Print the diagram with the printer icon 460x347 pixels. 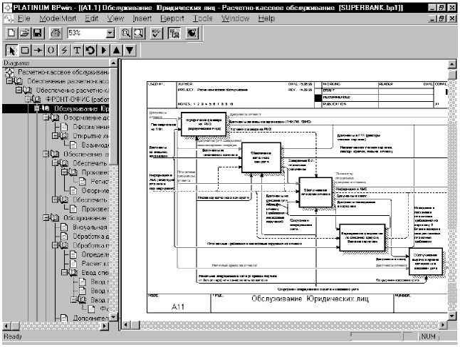[x=55, y=33]
